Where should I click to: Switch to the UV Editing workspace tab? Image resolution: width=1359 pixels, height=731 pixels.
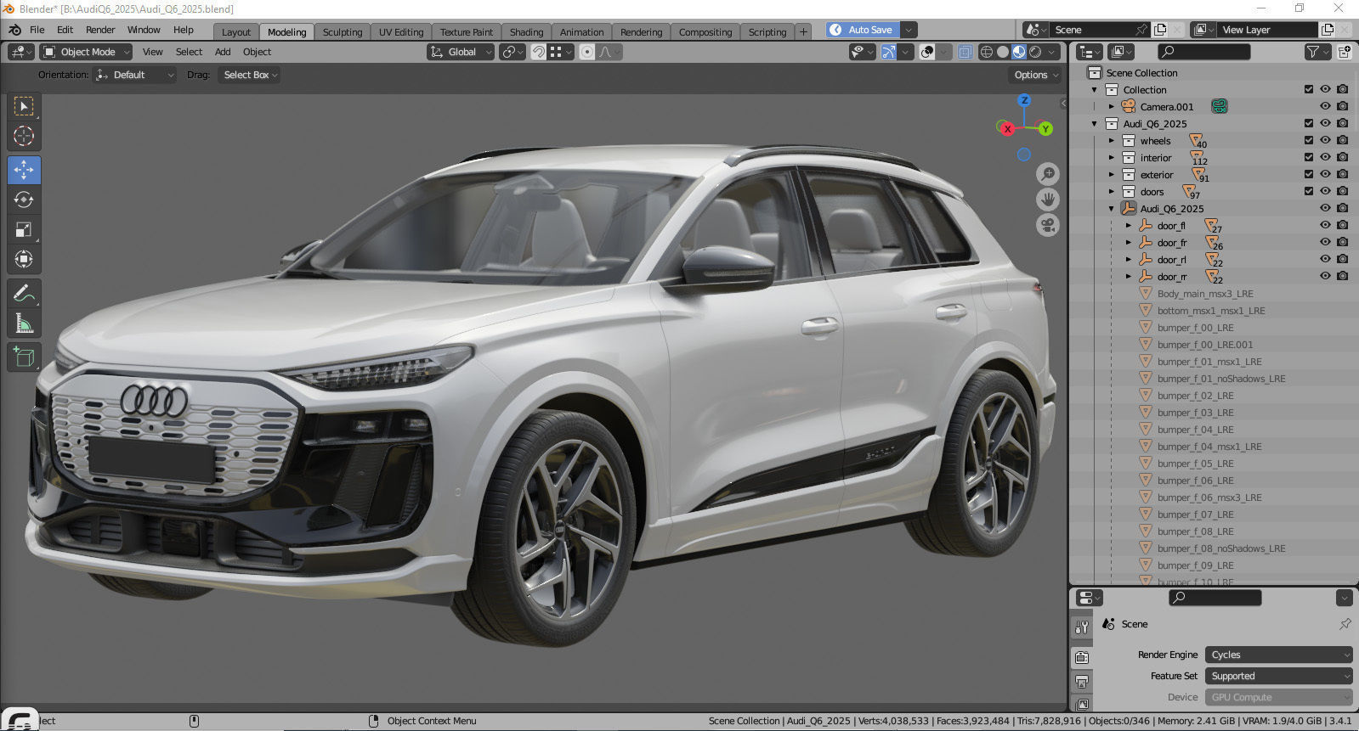click(401, 32)
